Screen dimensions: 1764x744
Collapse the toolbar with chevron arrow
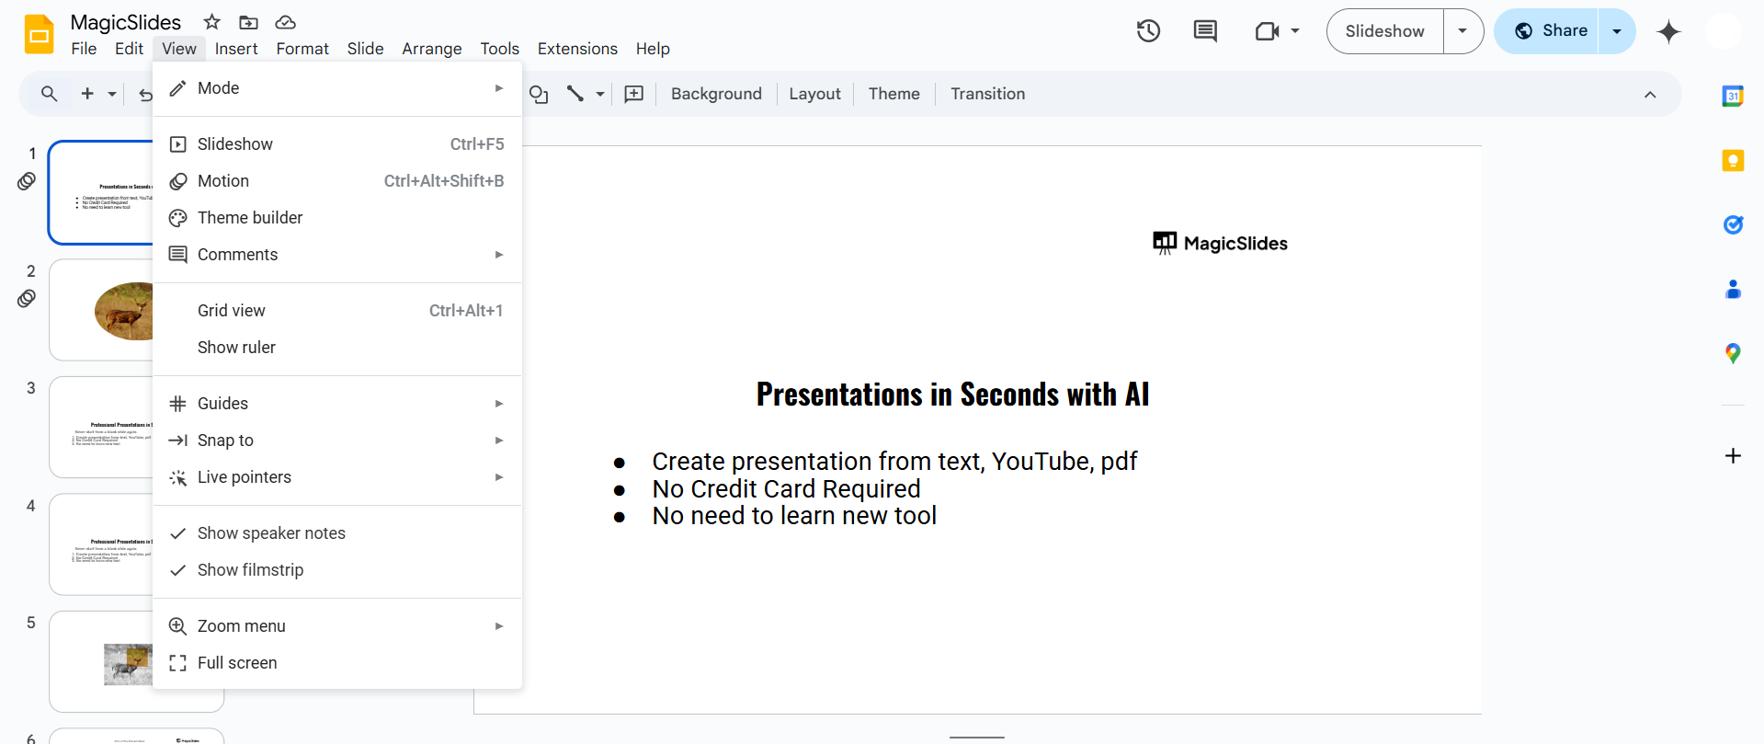[x=1650, y=95]
